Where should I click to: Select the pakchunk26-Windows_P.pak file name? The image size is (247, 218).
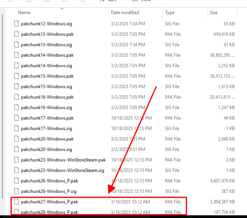pos(49,181)
